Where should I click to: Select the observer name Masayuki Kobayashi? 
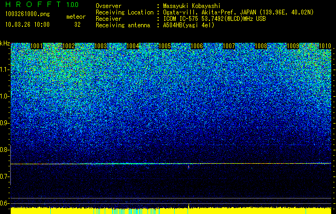point(192,6)
